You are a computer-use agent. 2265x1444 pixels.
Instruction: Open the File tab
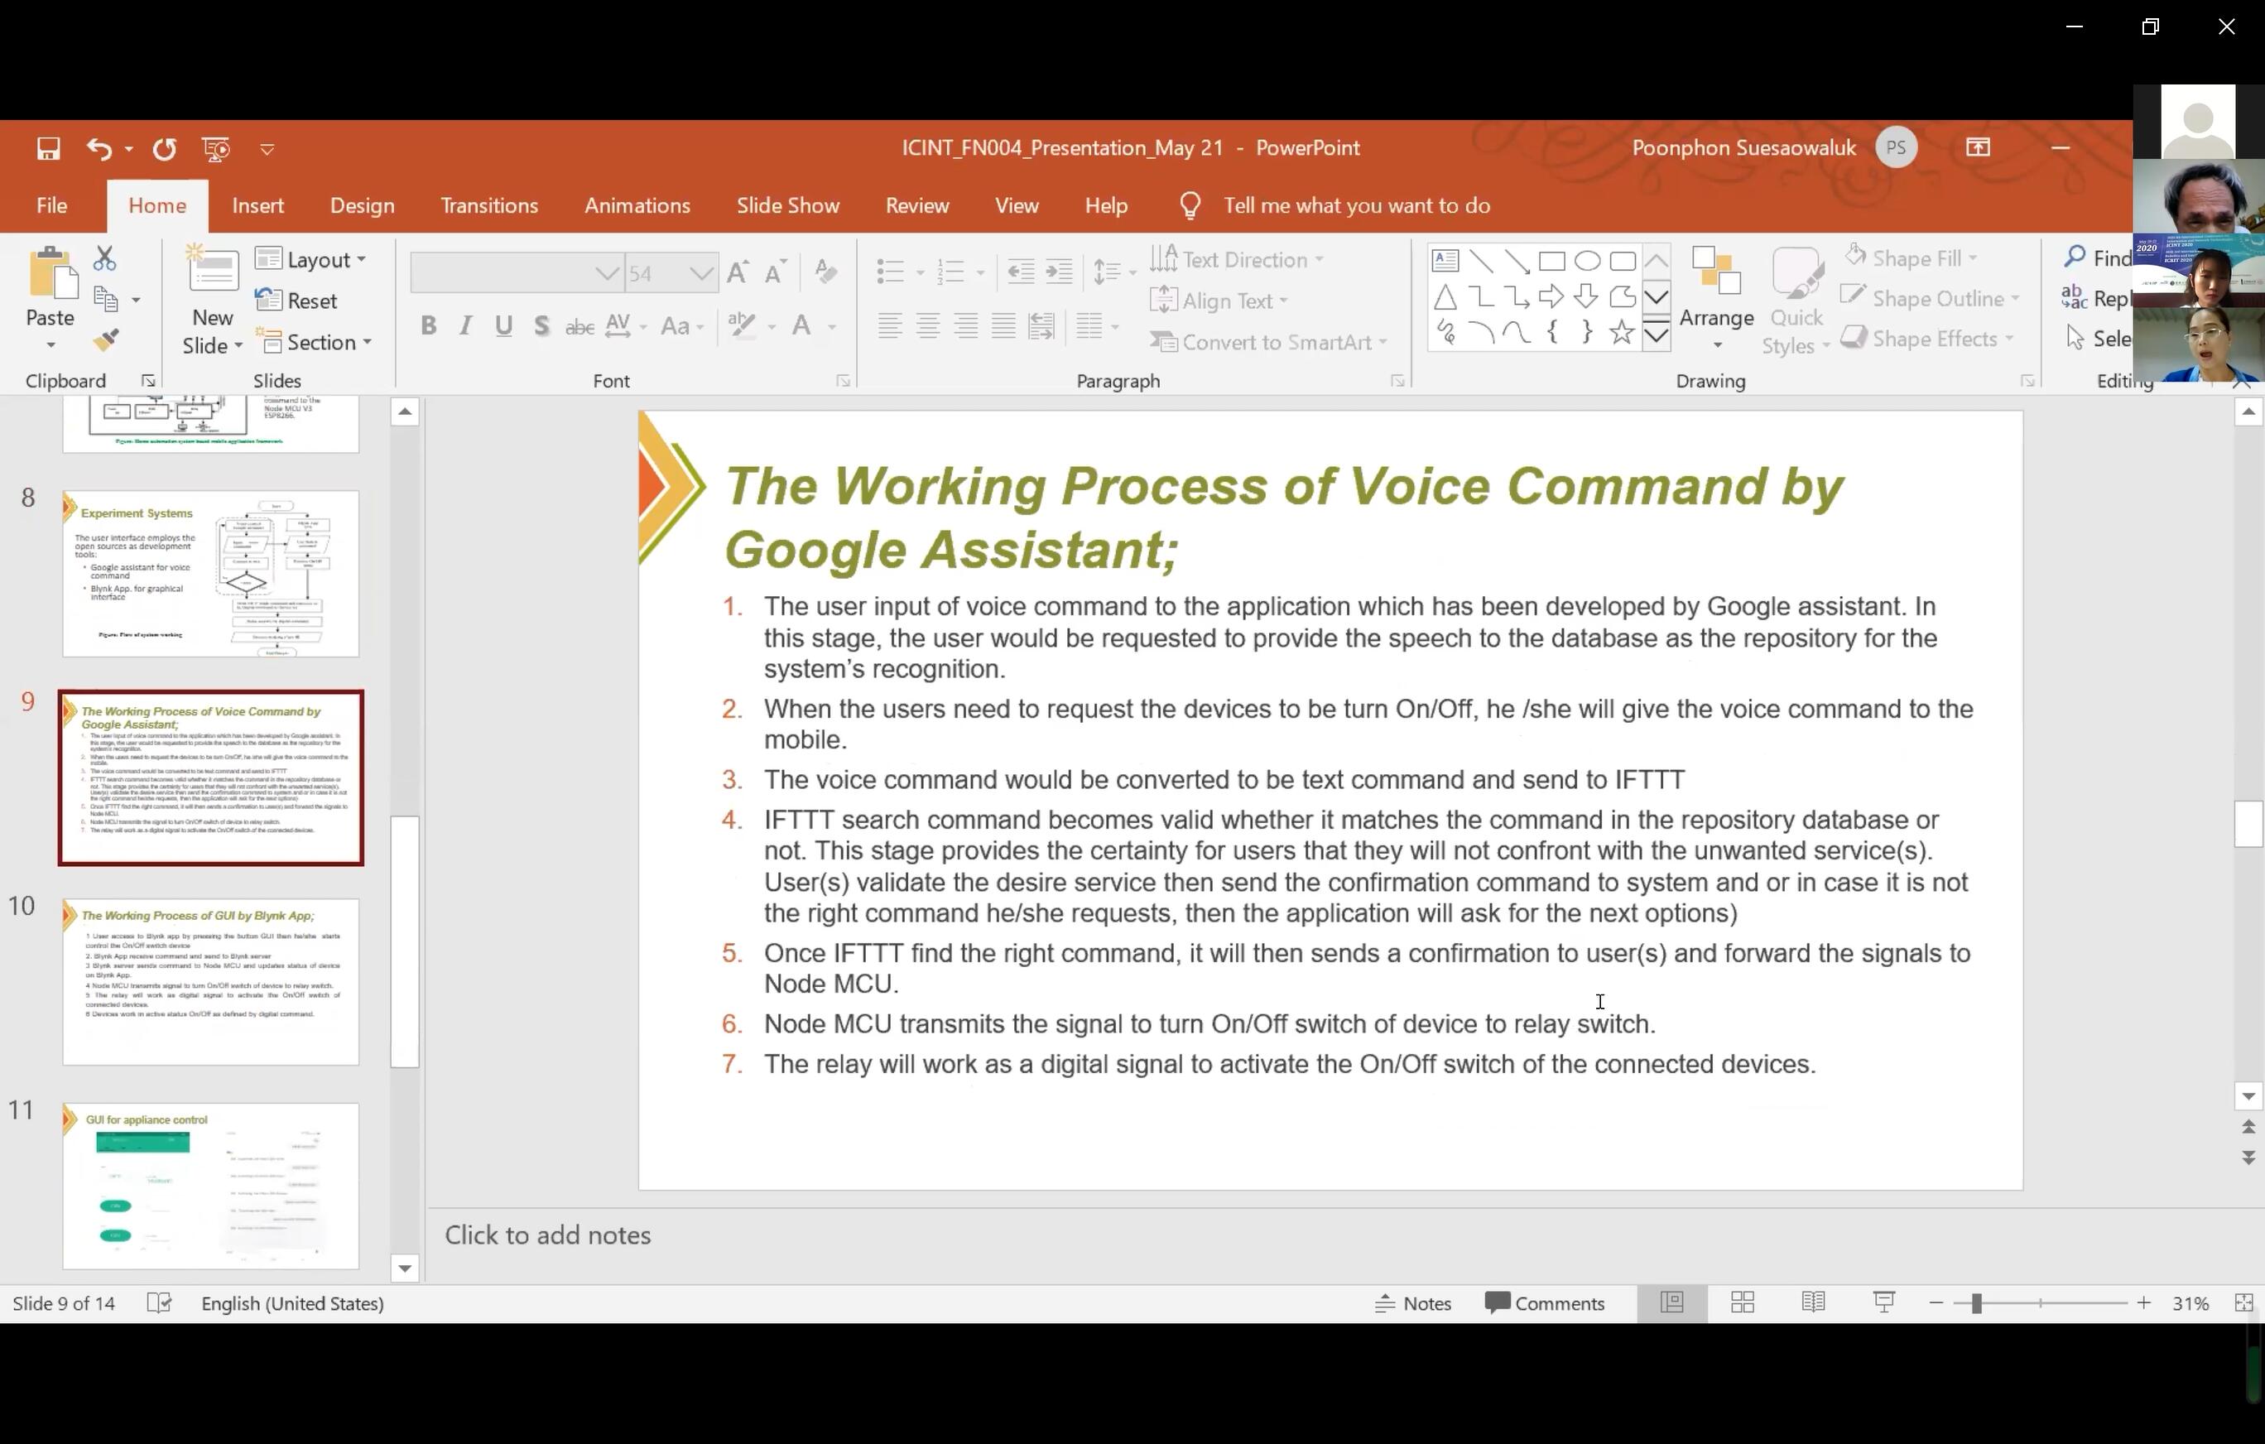(51, 206)
